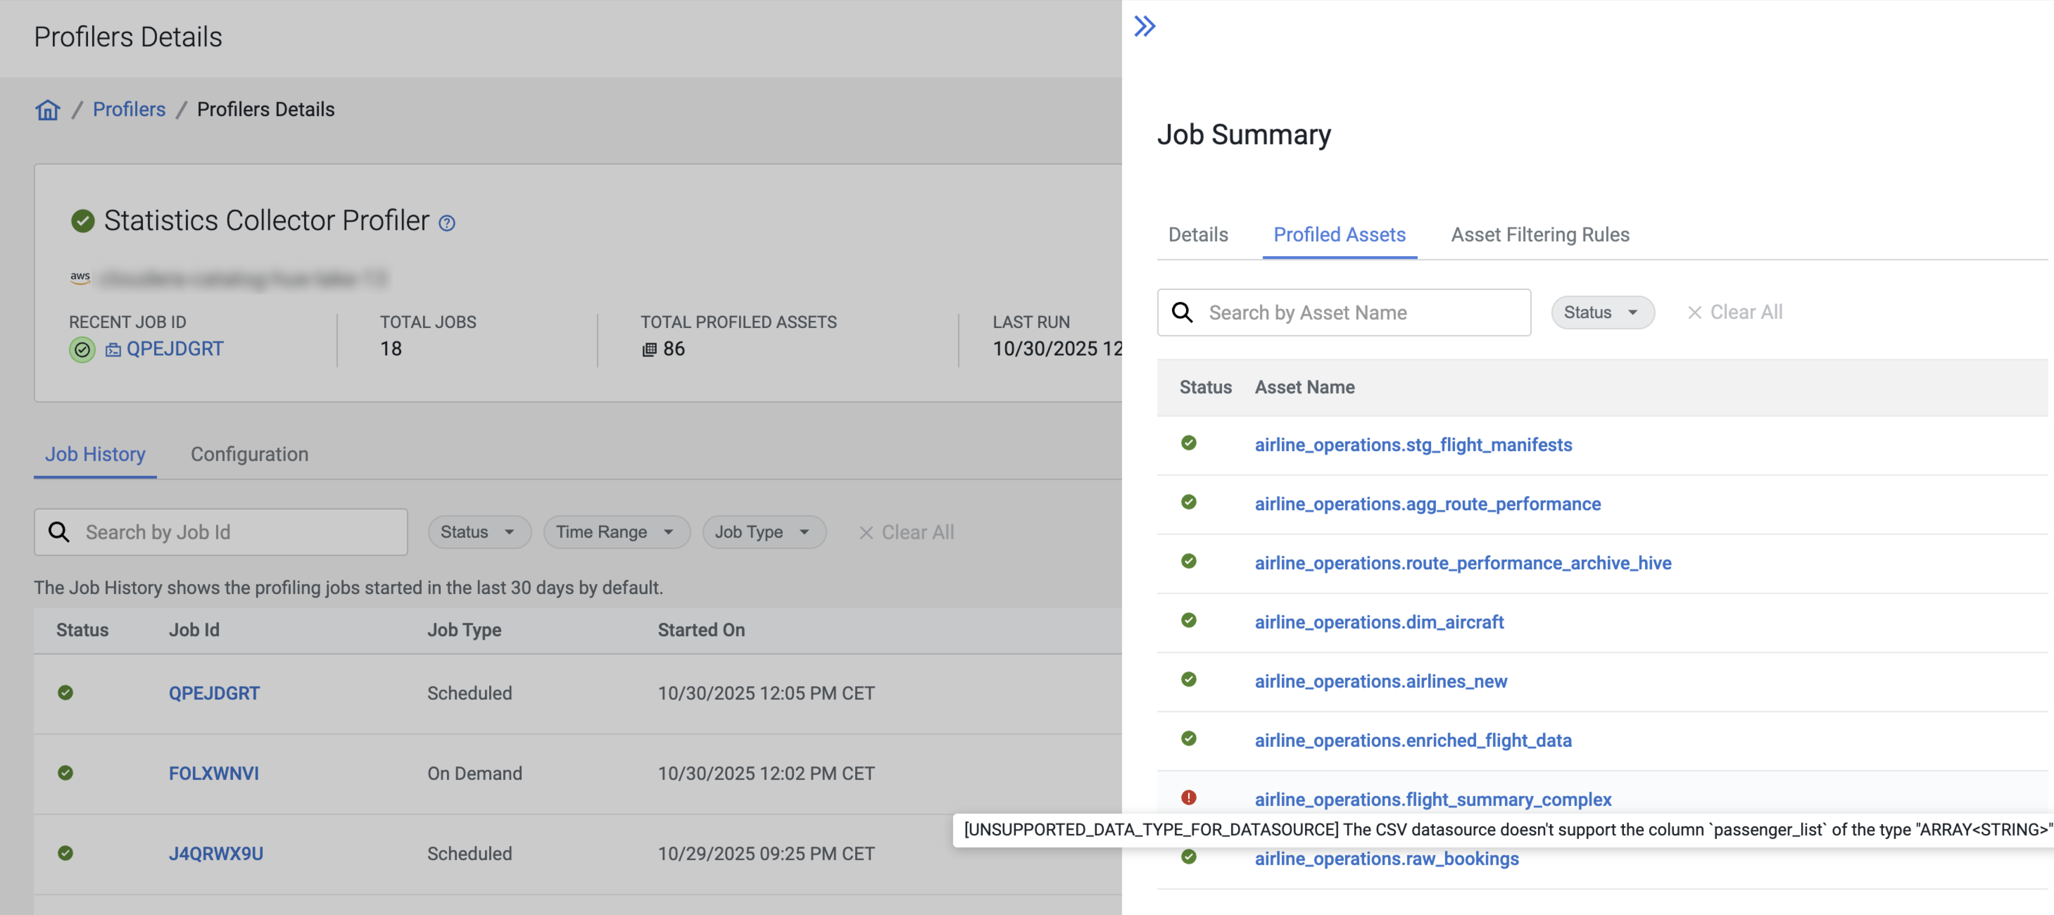Open airline_operations.dim_aircraft asset link

pyautogui.click(x=1379, y=622)
